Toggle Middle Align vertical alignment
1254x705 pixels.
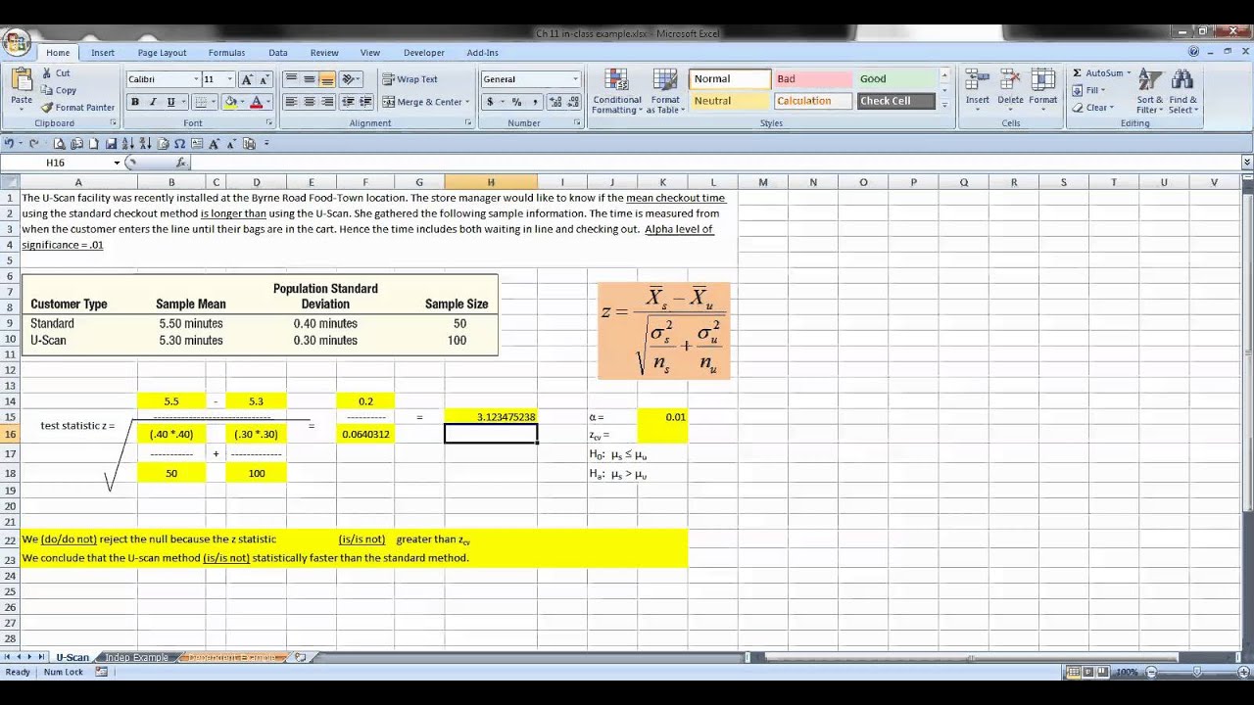pyautogui.click(x=309, y=79)
